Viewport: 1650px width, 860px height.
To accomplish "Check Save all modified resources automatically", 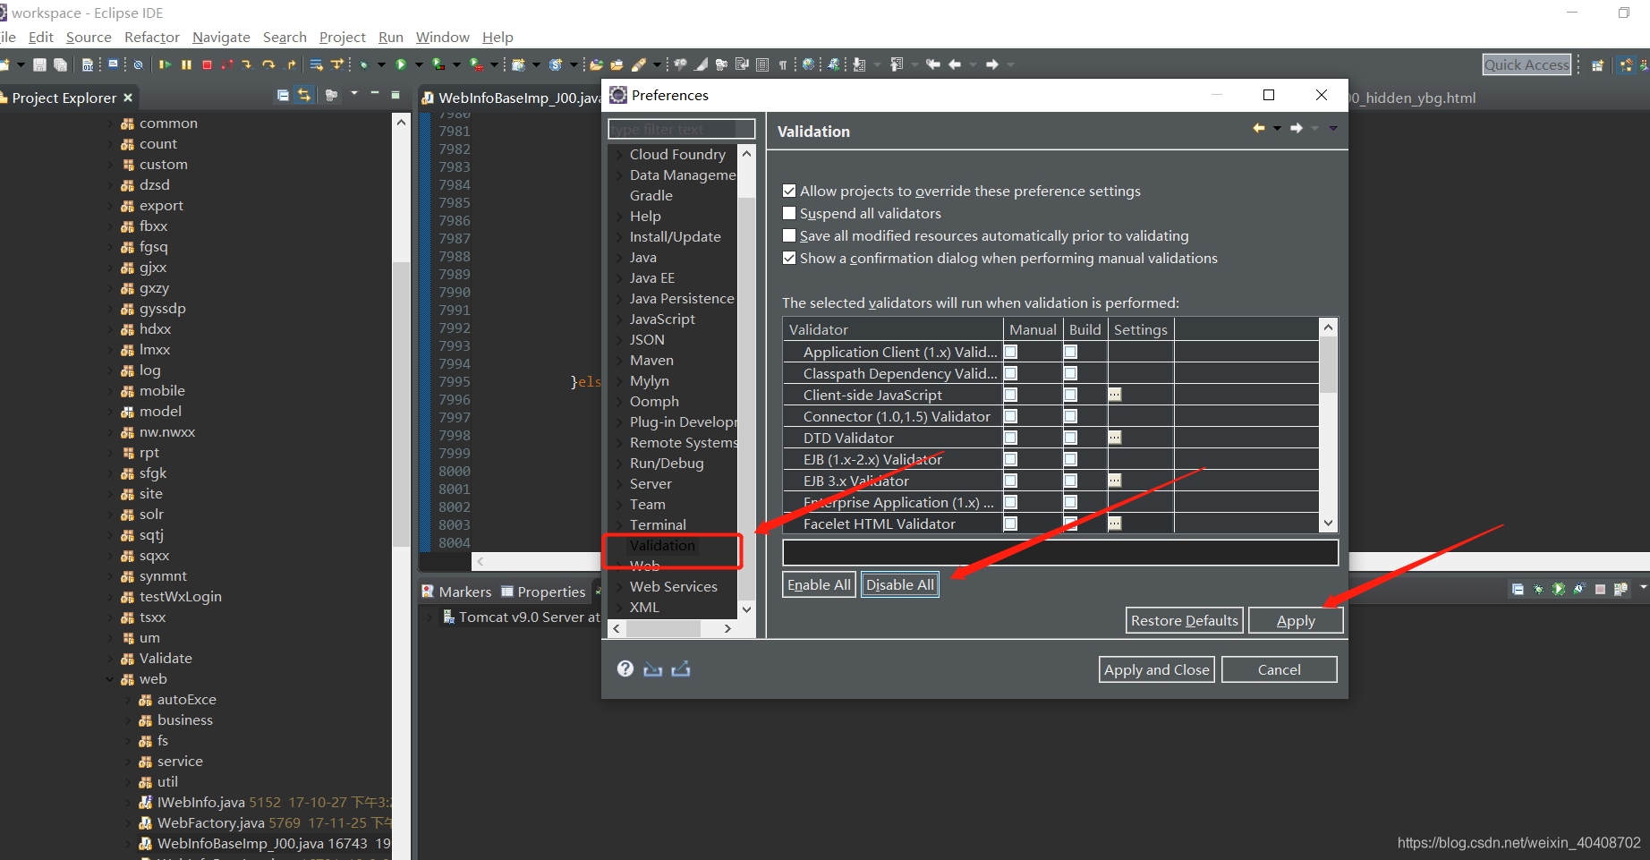I will point(789,235).
